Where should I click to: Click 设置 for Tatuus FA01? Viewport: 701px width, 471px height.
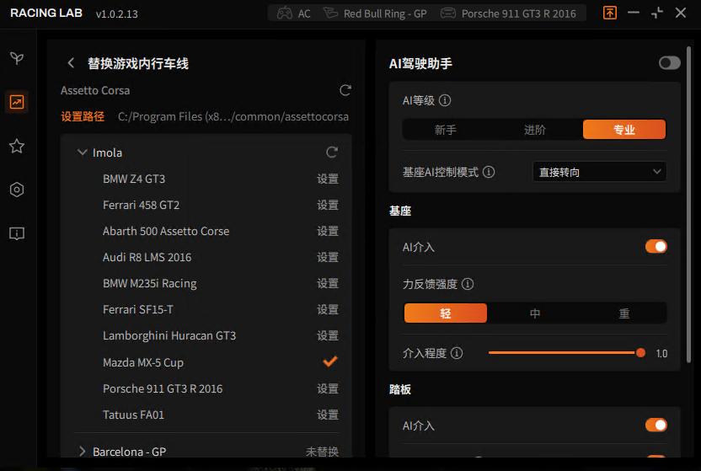click(x=328, y=415)
